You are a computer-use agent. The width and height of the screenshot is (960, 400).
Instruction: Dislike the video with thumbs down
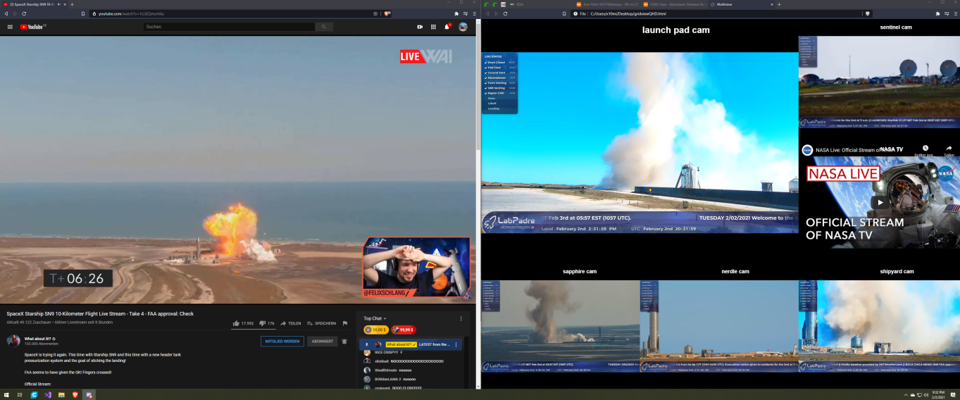[x=262, y=323]
